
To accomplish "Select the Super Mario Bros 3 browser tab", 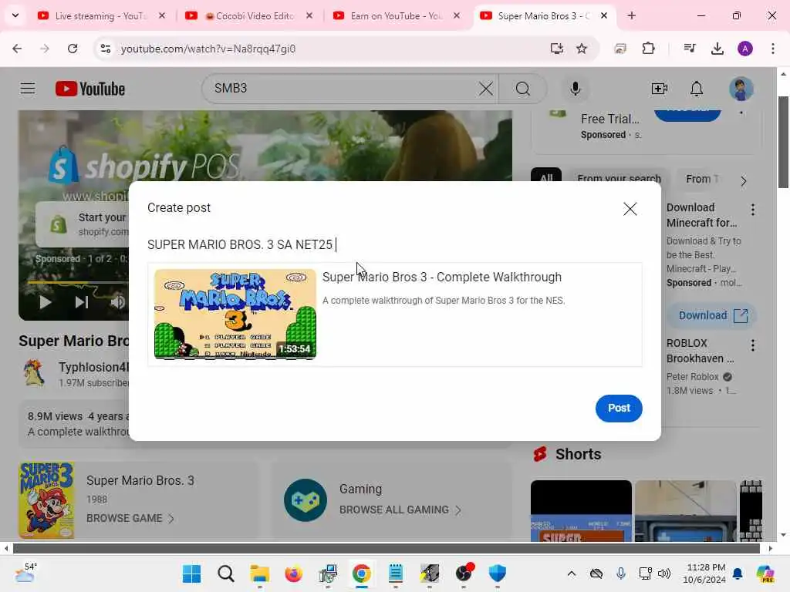I will click(x=544, y=15).
